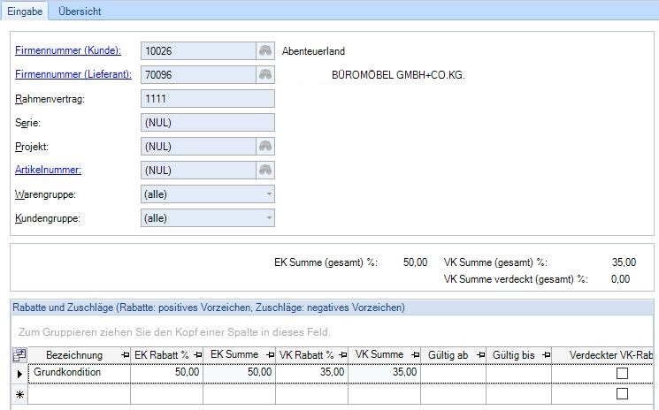Screen dimensions: 659x410
Task: Click the grid column chooser icon
Action: coord(19,355)
